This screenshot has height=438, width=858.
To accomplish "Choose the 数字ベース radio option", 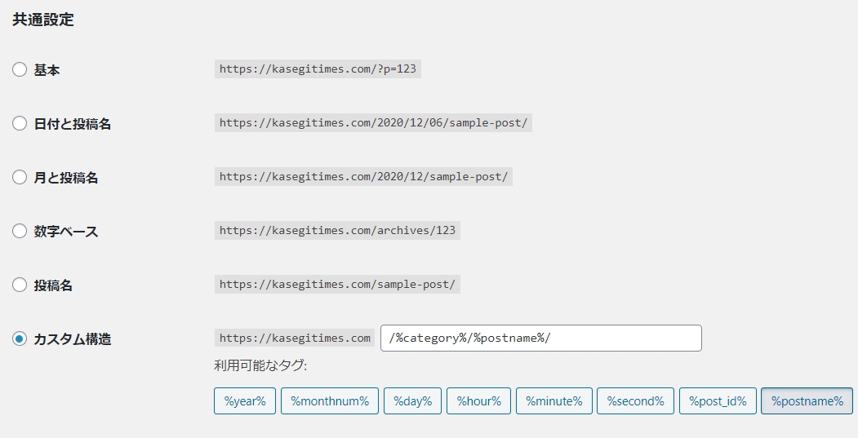I will [20, 231].
